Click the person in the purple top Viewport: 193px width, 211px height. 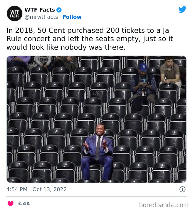pyautogui.click(x=18, y=60)
